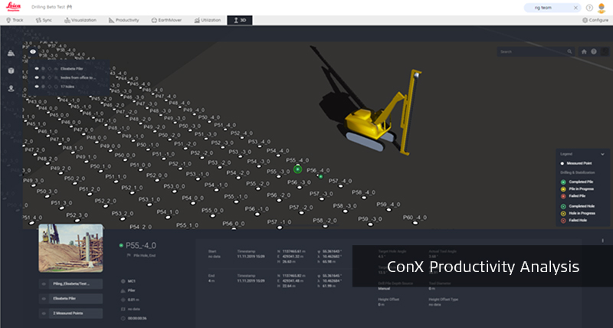Viewport: 613px width, 328px height.
Task: Open the construction site photo thumbnail
Action: pos(70,248)
